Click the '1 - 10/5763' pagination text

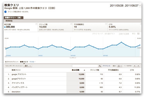pos(128,66)
